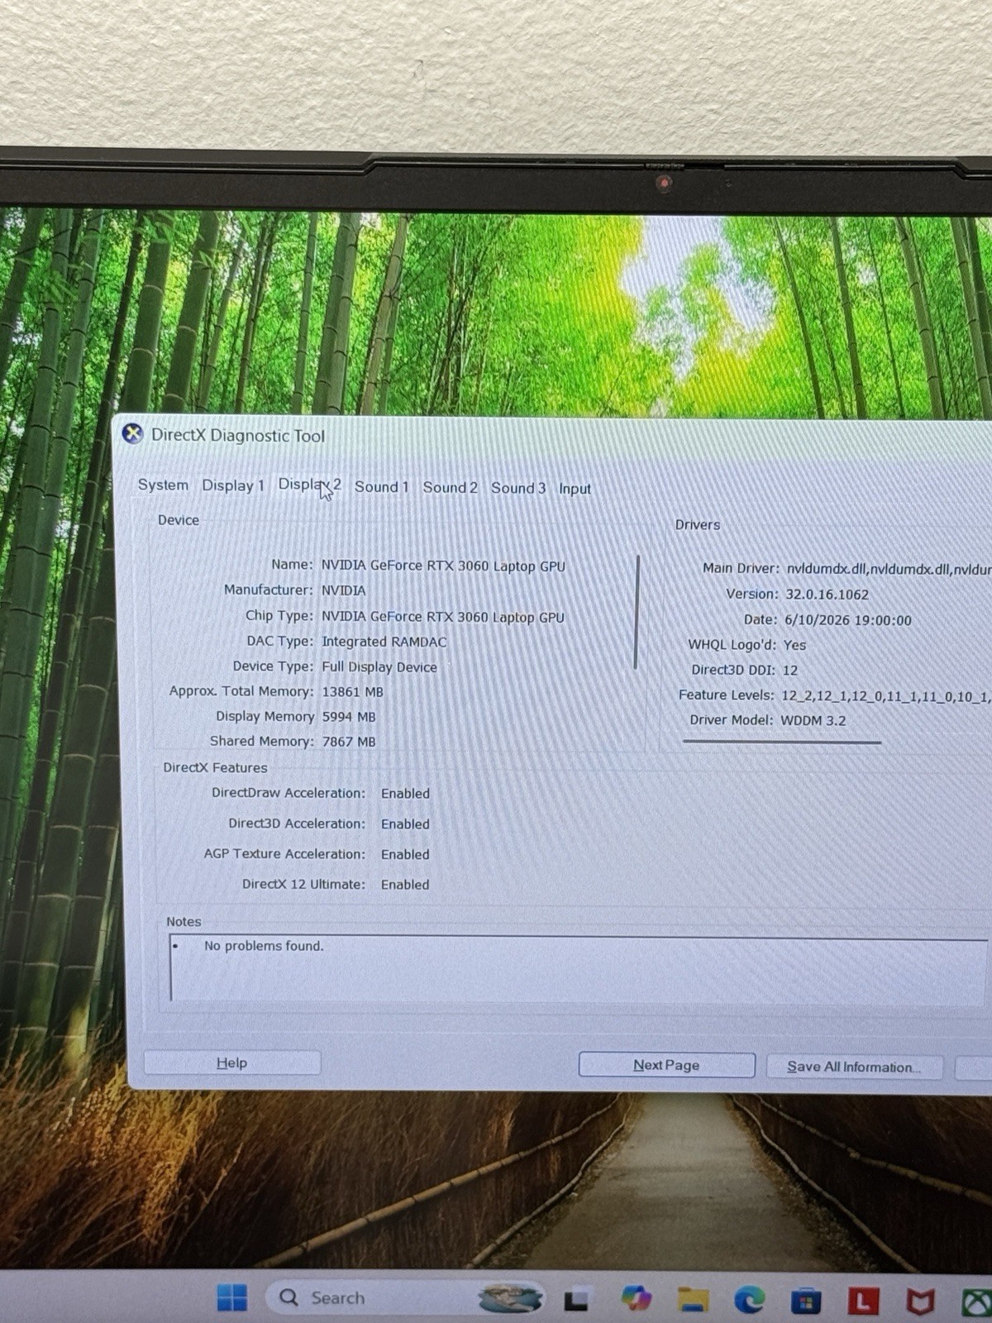Screen dimensions: 992x1323
Task: Open the Sound 3 tab
Action: [x=518, y=488]
